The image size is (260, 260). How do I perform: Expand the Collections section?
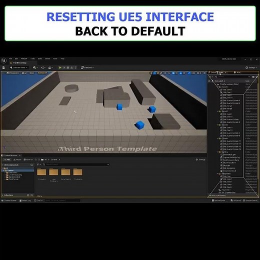3,195
